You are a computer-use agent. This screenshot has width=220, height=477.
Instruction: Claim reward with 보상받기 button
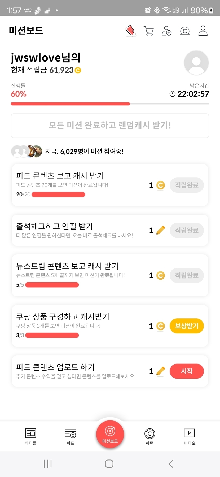pyautogui.click(x=187, y=326)
